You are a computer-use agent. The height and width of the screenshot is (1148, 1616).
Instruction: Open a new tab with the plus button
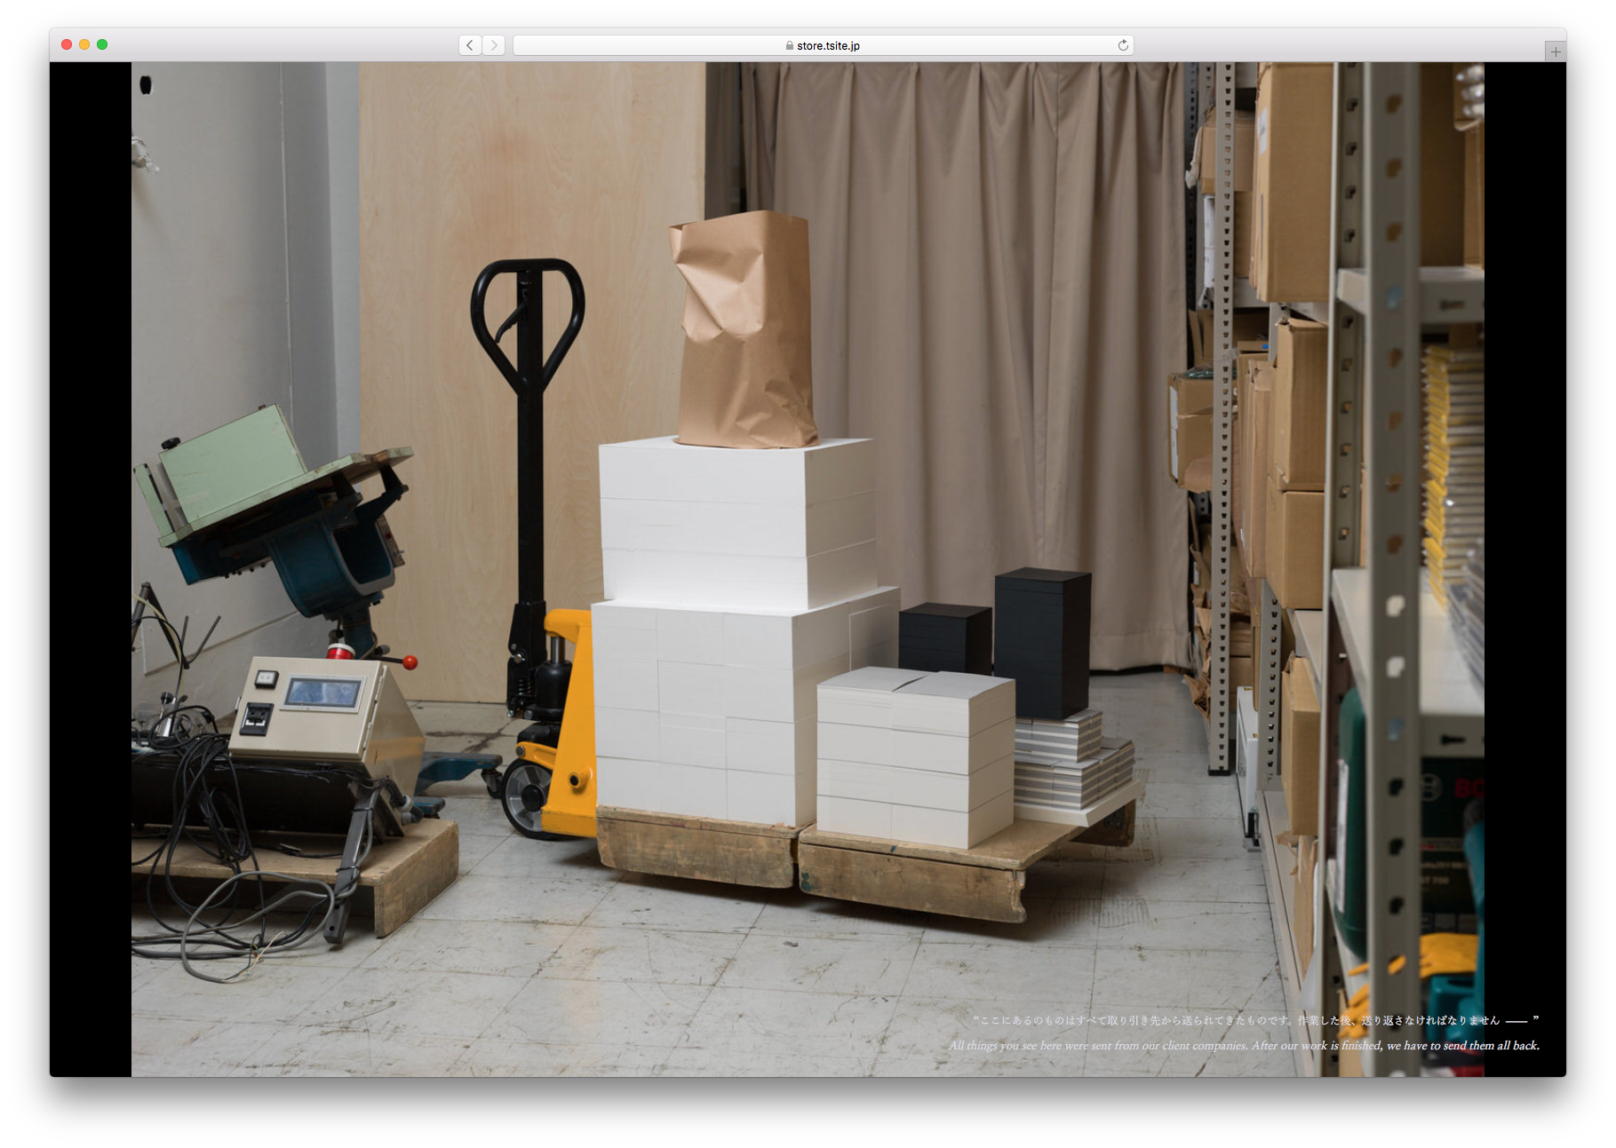[1555, 51]
